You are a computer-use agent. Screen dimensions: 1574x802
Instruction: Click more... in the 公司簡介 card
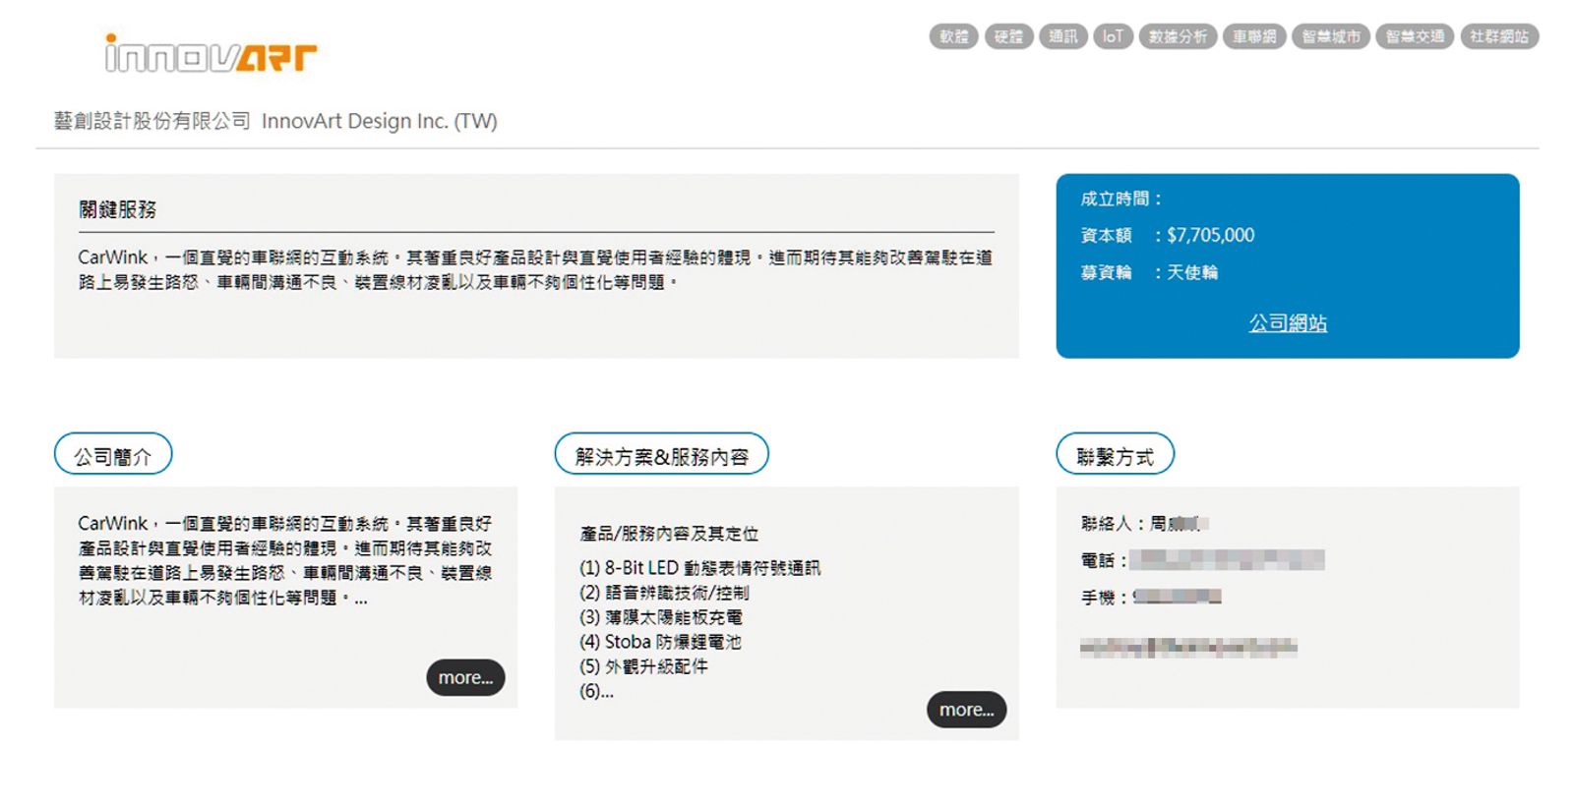pos(465,677)
